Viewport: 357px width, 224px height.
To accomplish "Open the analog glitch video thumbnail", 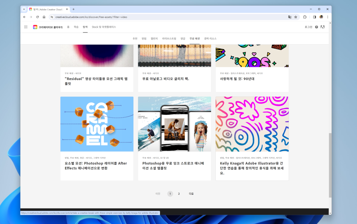I will 174,56.
